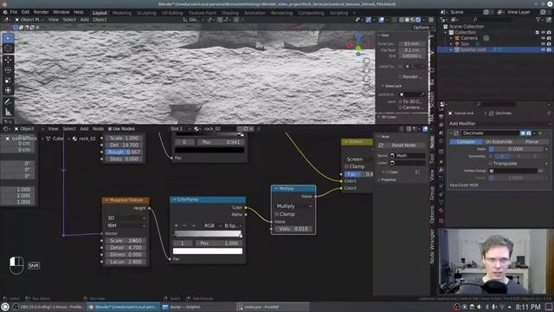The width and height of the screenshot is (554, 312).
Task: Open the File menu
Action: point(14,12)
